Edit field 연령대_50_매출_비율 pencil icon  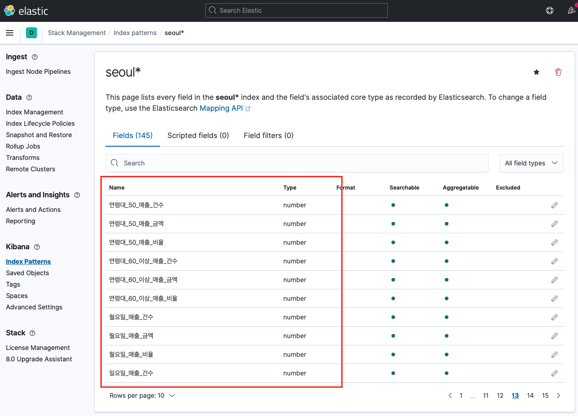(x=555, y=242)
